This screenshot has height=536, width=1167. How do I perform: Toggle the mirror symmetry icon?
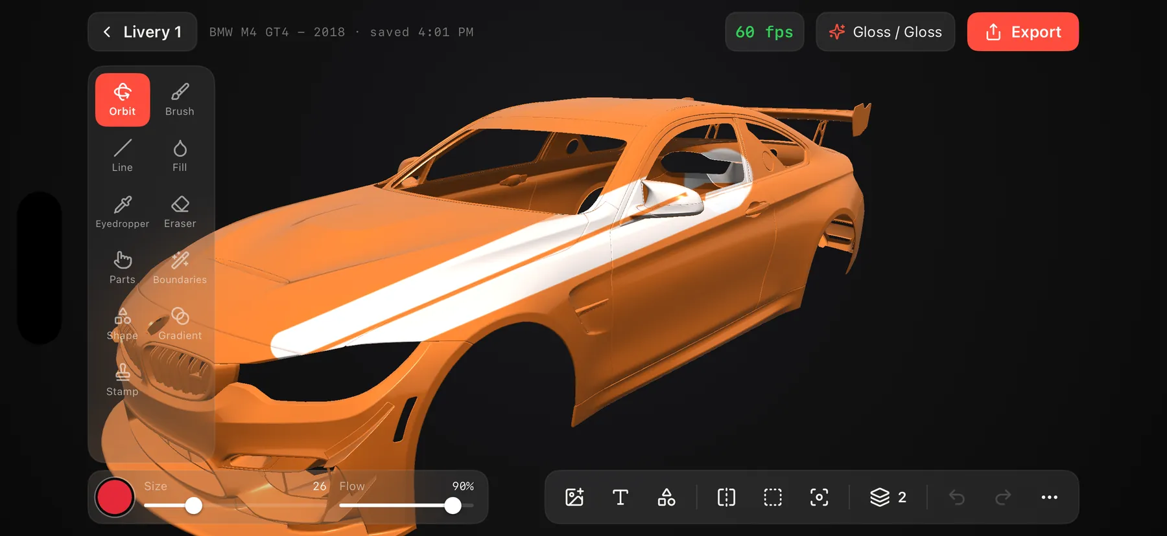coord(727,497)
